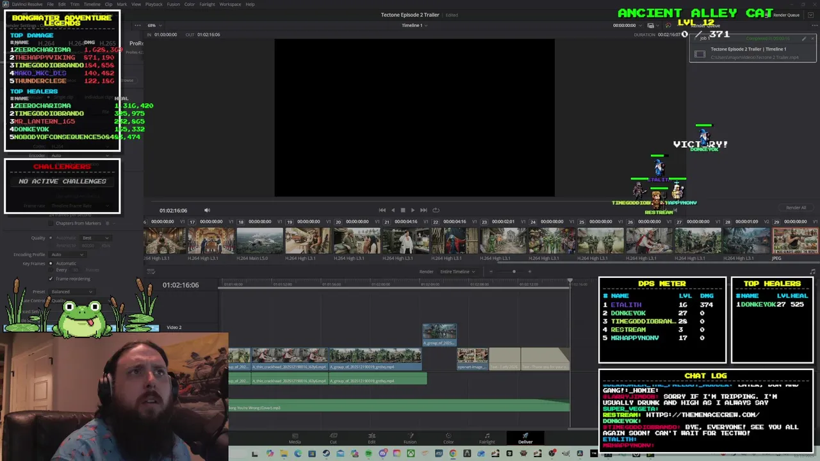Select the clip on the upper video track
820x461 pixels.
439,336
